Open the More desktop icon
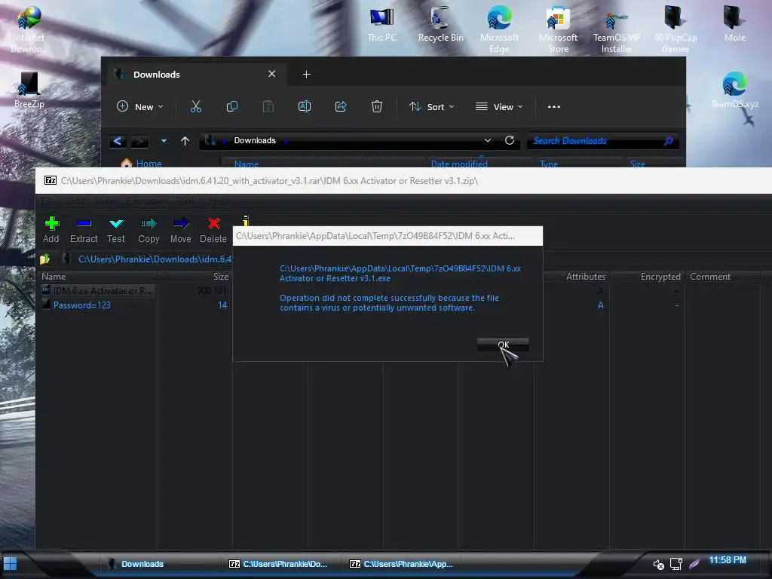The width and height of the screenshot is (772, 579). pyautogui.click(x=734, y=25)
